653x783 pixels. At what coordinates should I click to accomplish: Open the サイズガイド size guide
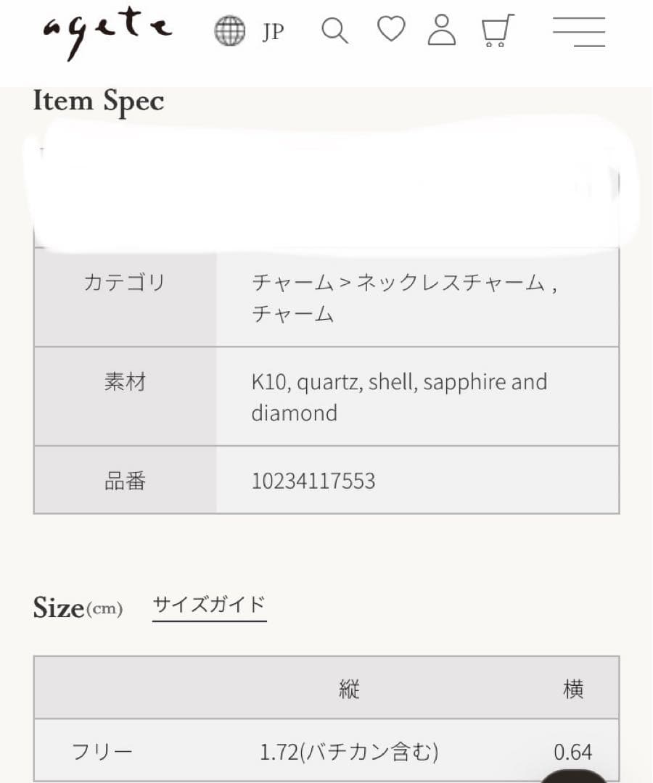(x=209, y=604)
